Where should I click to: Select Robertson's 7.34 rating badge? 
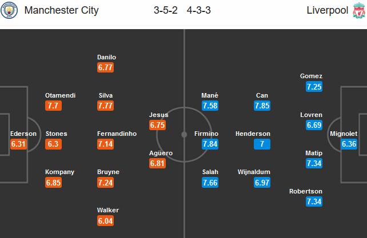pos(314,201)
